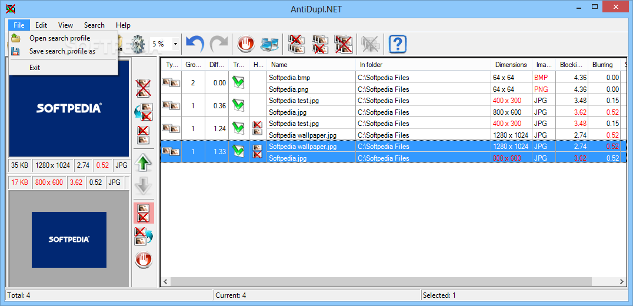Click the green checkmark in the 1.24 difference row
The height and width of the screenshot is (306, 633).
click(238, 128)
